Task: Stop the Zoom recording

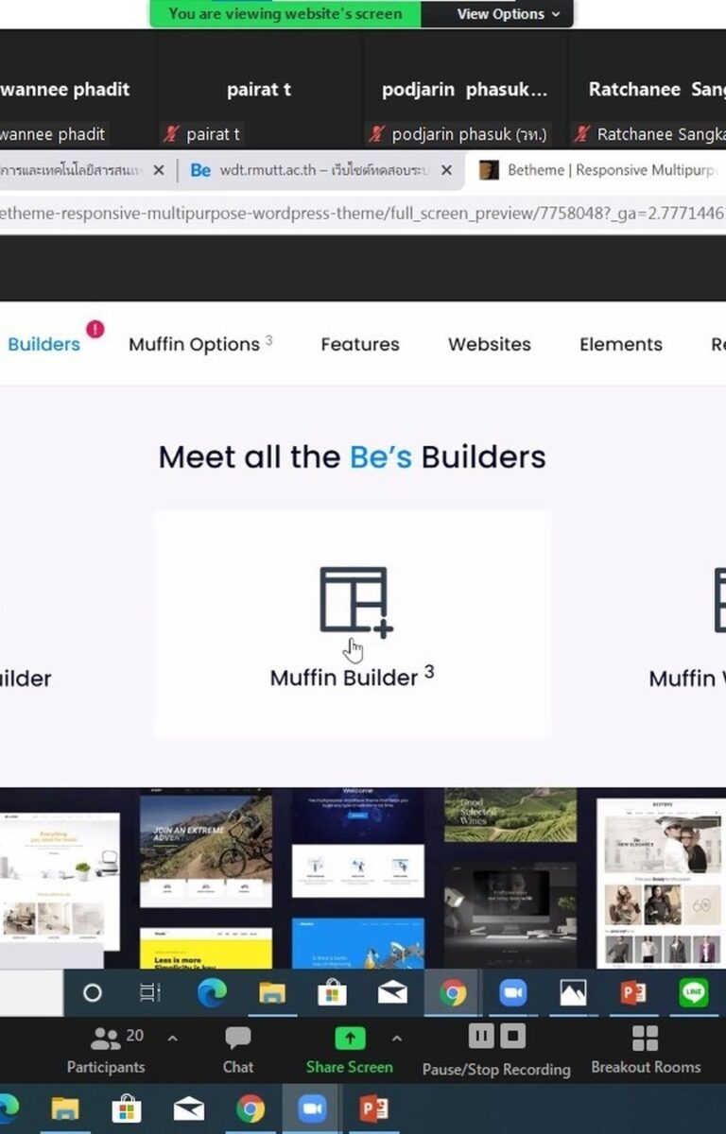Action: [512, 1037]
